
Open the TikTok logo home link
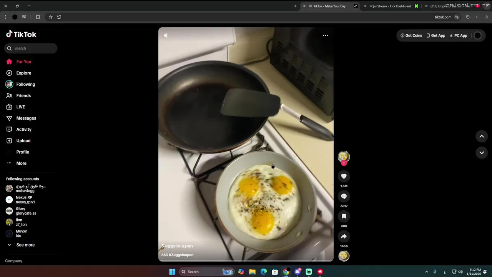point(21,34)
